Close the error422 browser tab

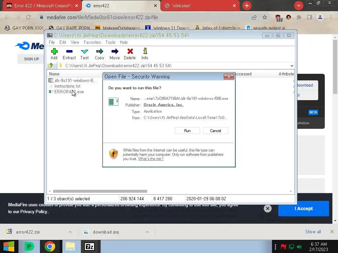tap(155, 6)
